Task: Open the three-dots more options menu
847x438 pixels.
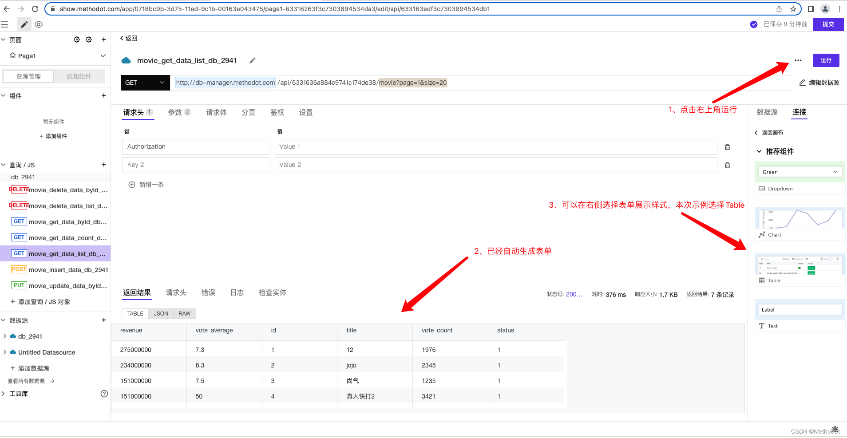Action: tap(798, 60)
